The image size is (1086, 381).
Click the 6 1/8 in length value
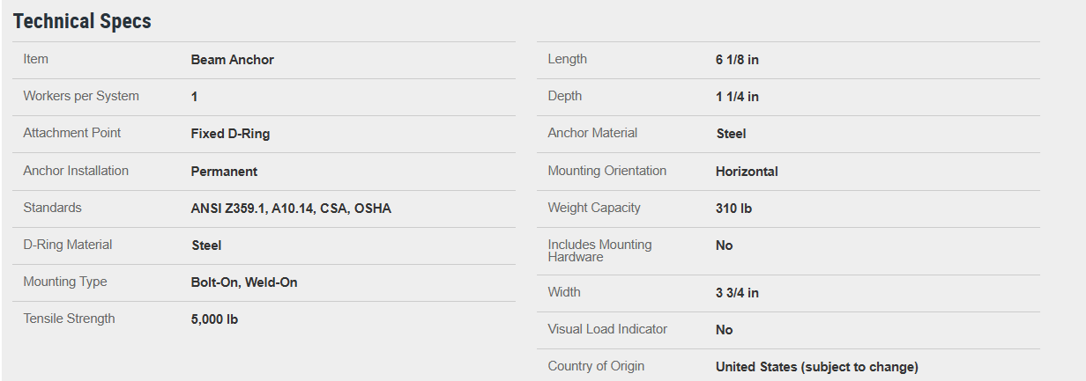[x=737, y=60]
